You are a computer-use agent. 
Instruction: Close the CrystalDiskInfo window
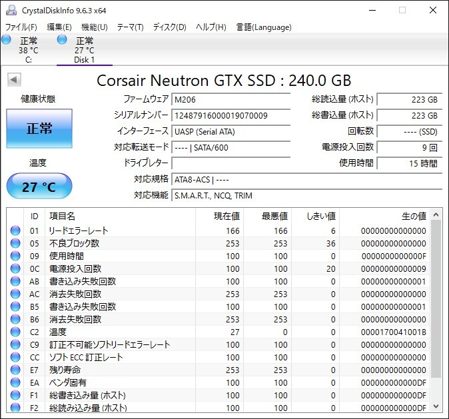[x=433, y=10]
